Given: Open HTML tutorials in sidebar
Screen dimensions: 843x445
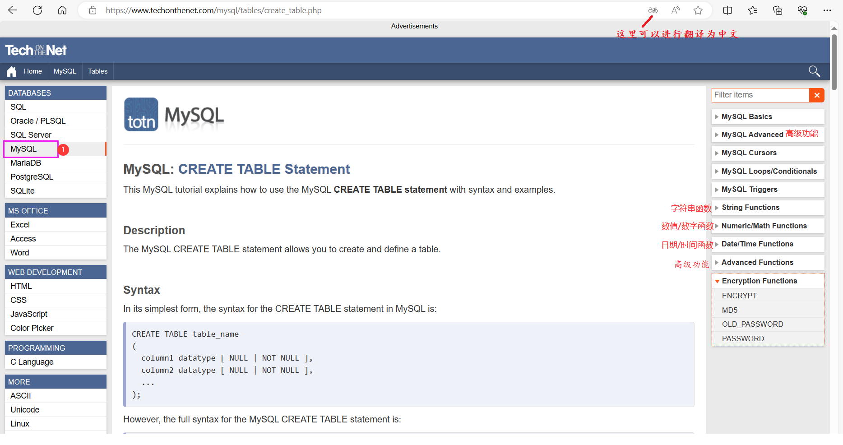Looking at the screenshot, I should click(56, 286).
